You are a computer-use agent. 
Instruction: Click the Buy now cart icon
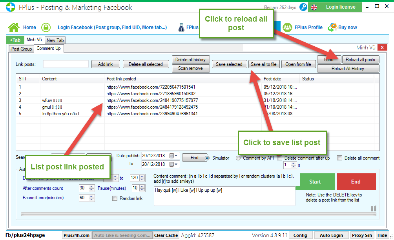pos(332,27)
